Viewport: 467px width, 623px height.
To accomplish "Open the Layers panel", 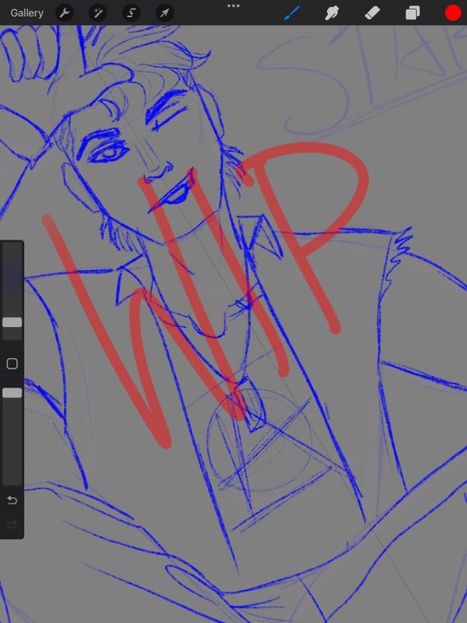I will [x=413, y=13].
